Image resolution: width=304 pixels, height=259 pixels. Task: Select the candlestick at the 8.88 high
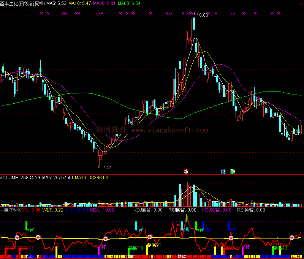click(x=194, y=23)
